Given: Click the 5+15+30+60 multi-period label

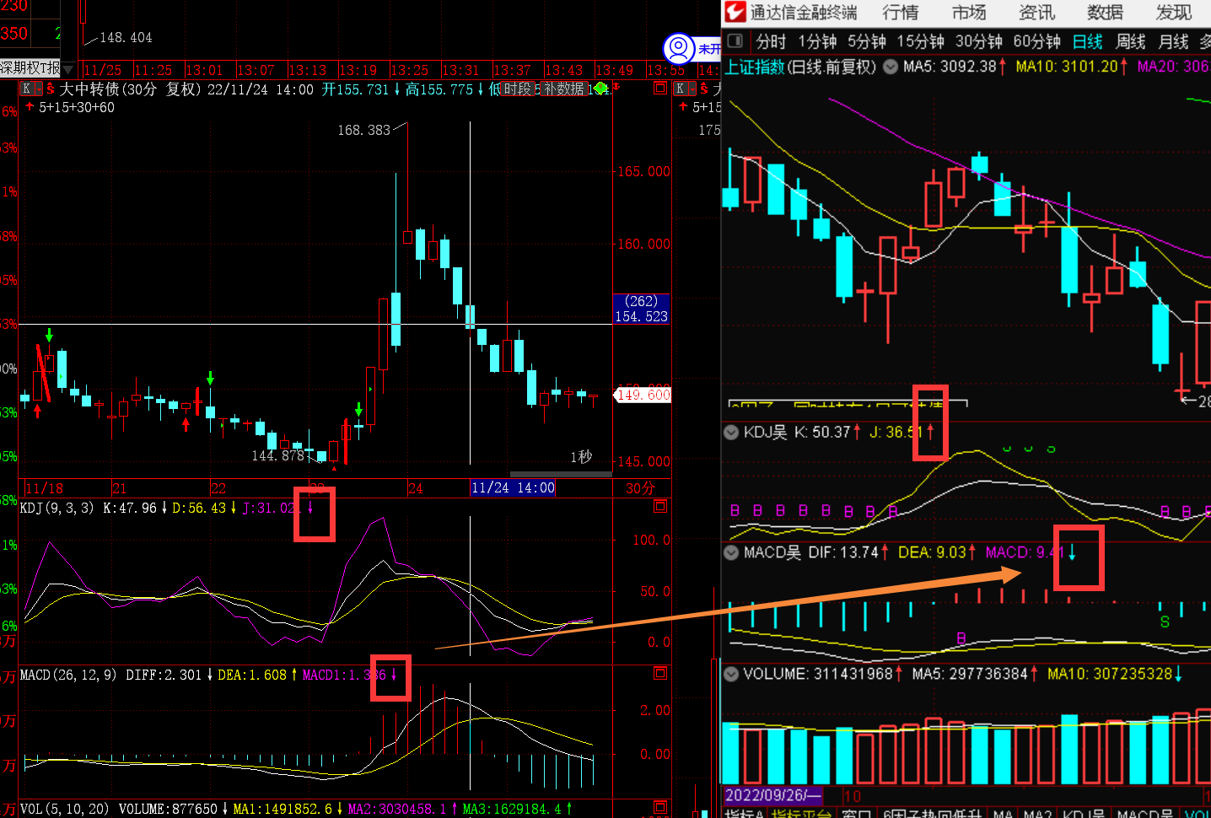Looking at the screenshot, I should point(77,107).
